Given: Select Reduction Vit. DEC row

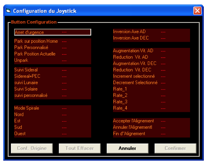Looking at the screenshot, I should (x=152, y=70).
